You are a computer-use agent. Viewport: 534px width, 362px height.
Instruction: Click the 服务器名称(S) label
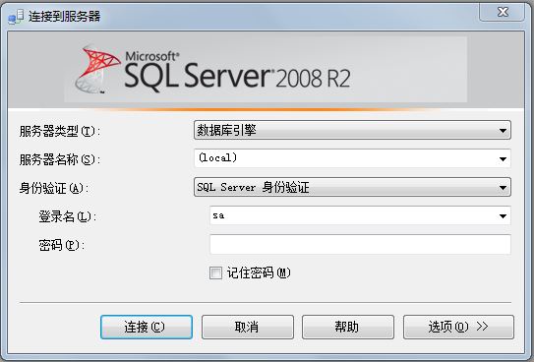60,159
